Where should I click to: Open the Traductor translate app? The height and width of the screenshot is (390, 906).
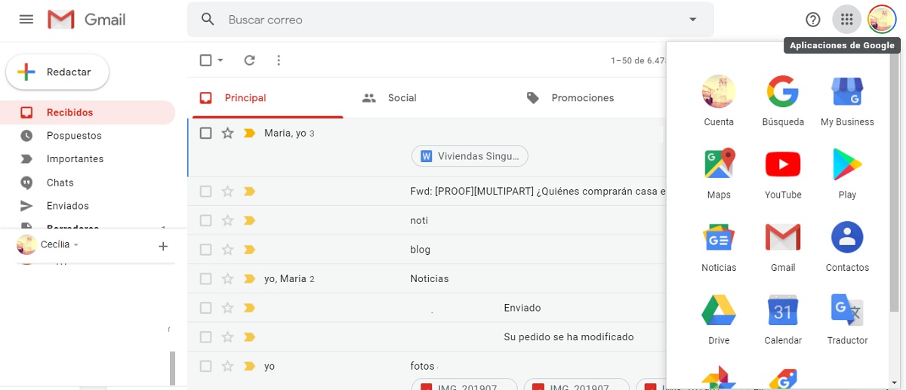point(847,320)
